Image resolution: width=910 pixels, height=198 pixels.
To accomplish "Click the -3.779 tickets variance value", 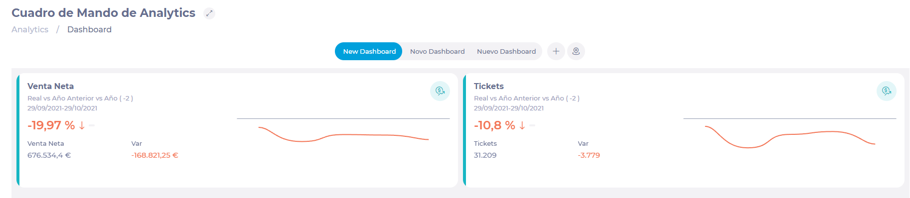I will click(589, 155).
